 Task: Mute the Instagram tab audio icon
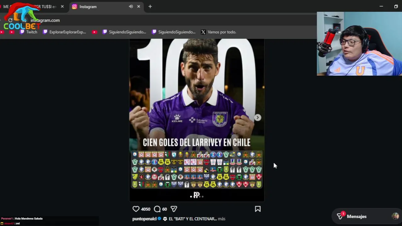click(131, 6)
